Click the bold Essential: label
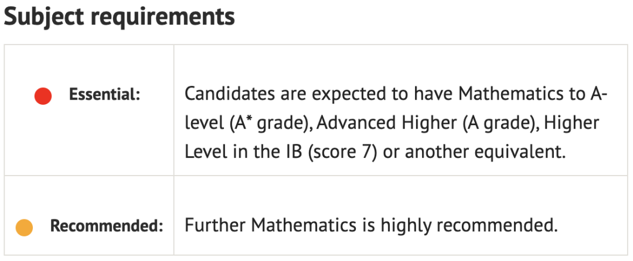The width and height of the screenshot is (633, 261). 104,95
